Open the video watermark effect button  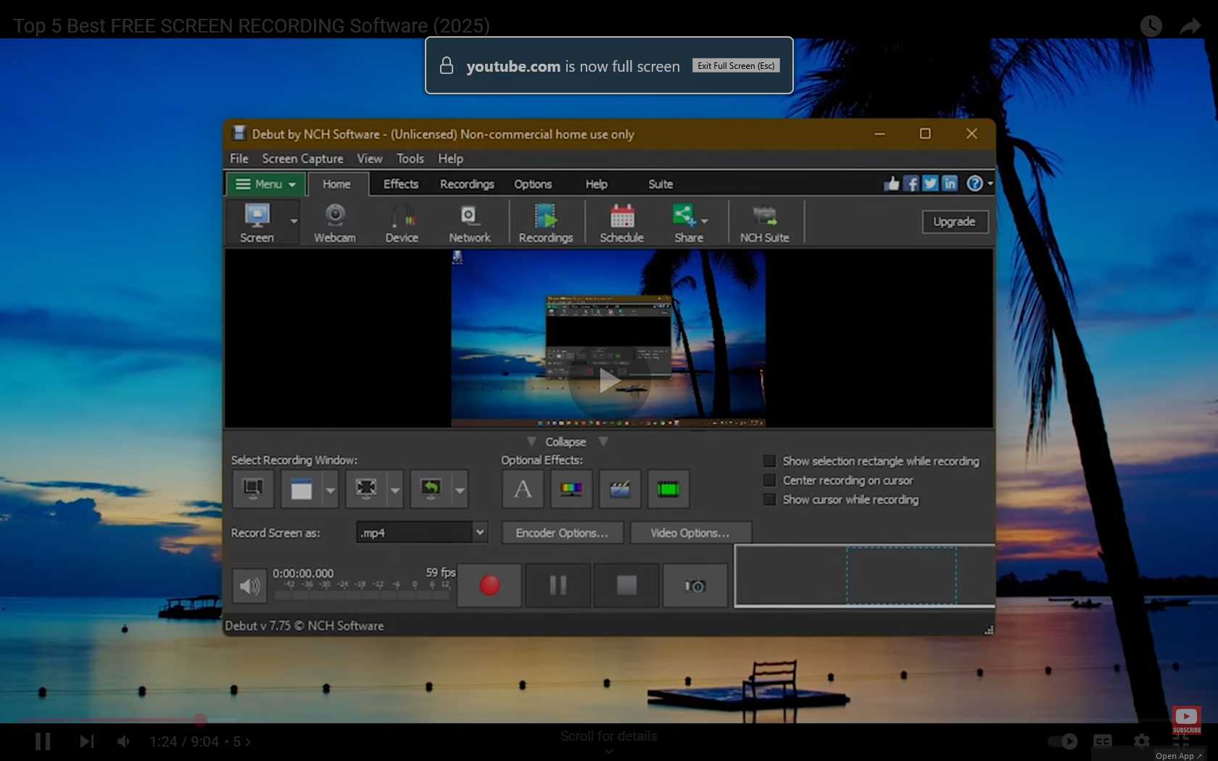pos(620,489)
